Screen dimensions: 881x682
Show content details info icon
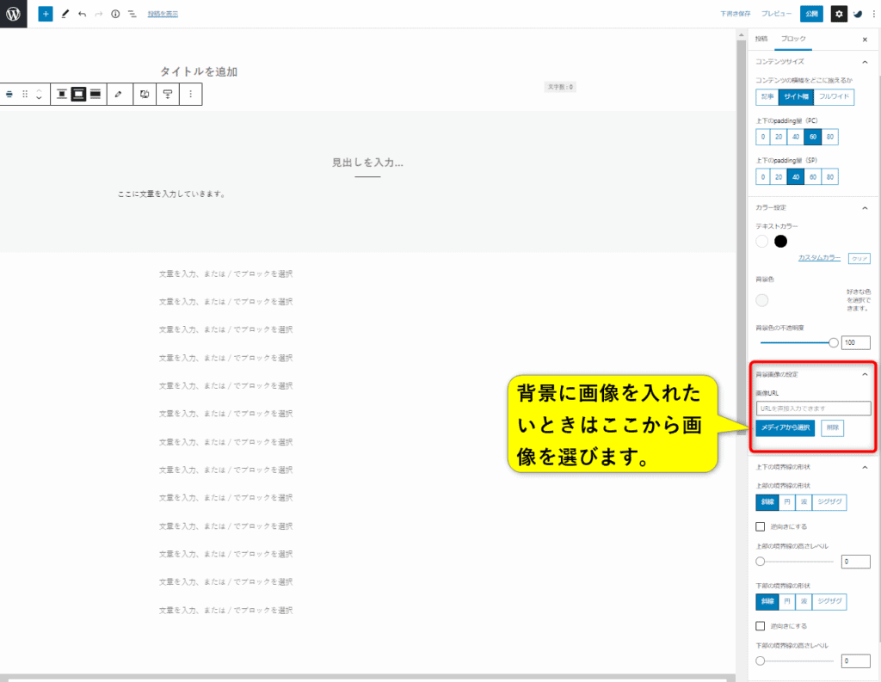coord(115,14)
